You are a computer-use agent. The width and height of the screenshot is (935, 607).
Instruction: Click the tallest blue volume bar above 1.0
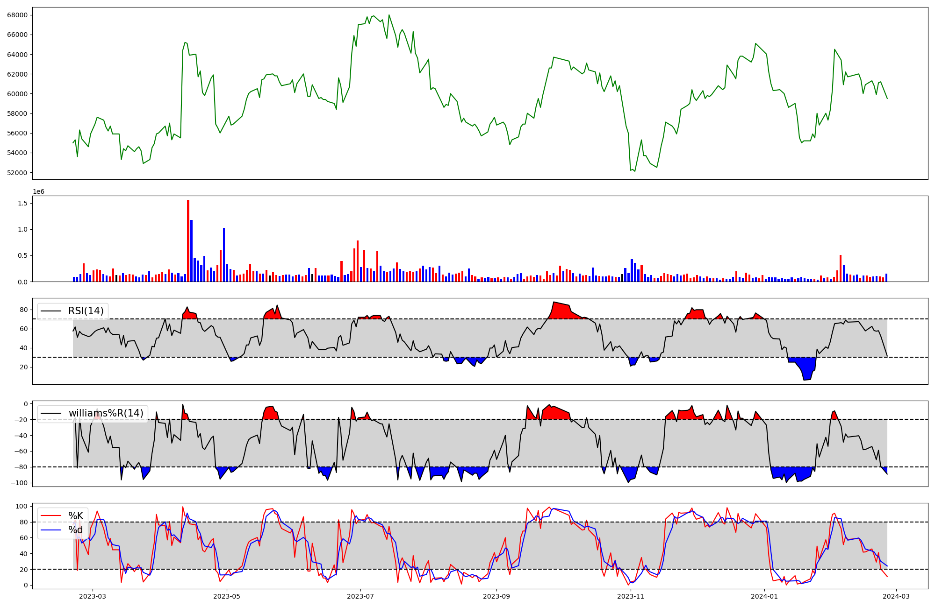point(191,251)
